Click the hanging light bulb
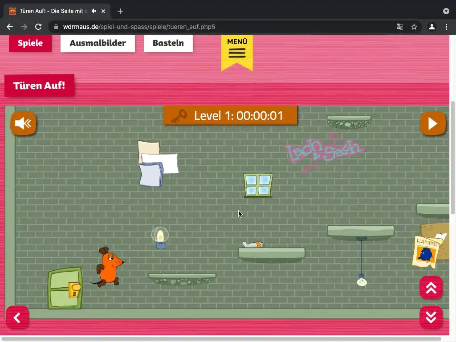Viewport: 456px width, 342px height. point(362,280)
